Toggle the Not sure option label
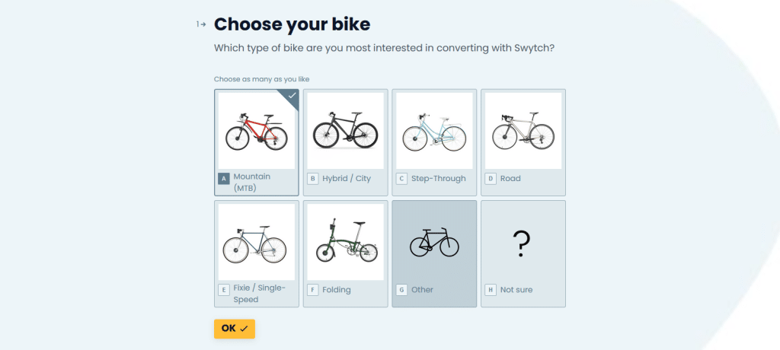The height and width of the screenshot is (350, 780). [x=516, y=290]
